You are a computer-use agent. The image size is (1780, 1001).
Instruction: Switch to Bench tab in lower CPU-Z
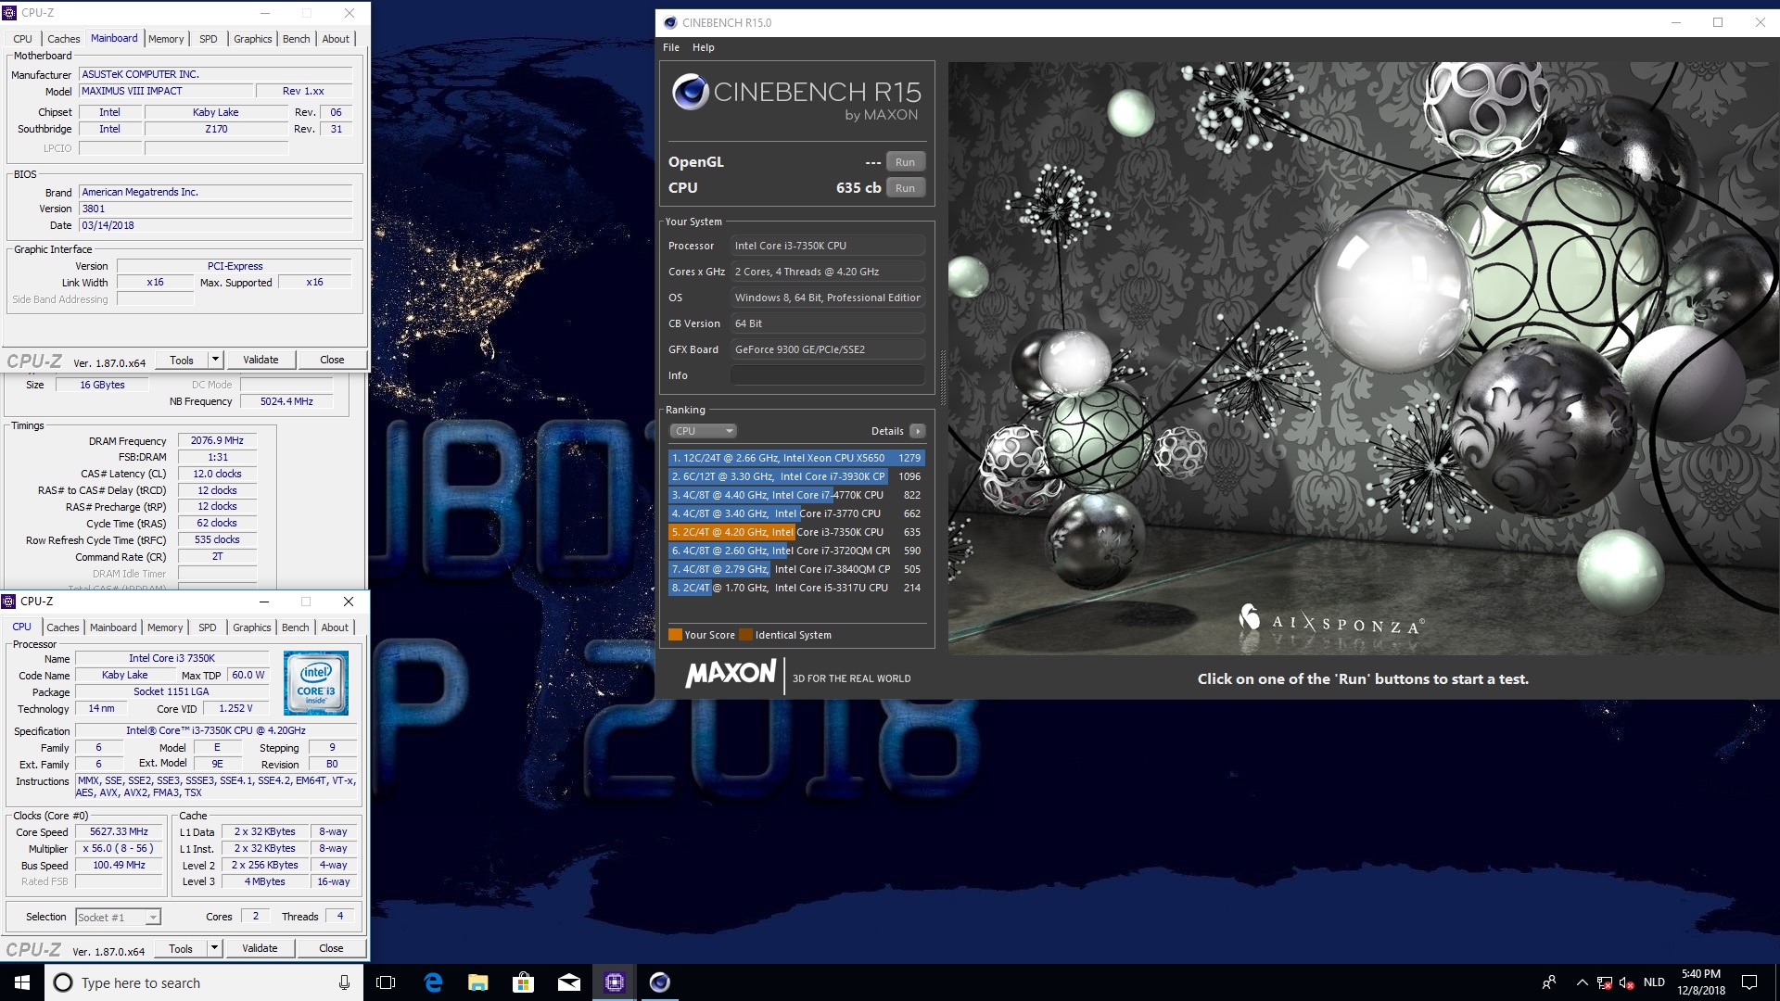[296, 627]
